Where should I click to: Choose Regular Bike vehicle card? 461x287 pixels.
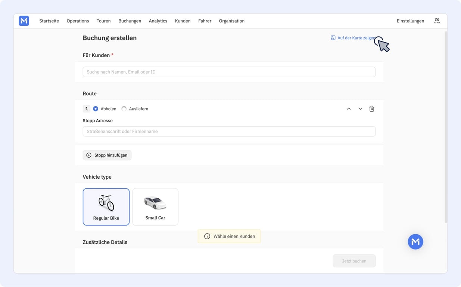point(106,207)
